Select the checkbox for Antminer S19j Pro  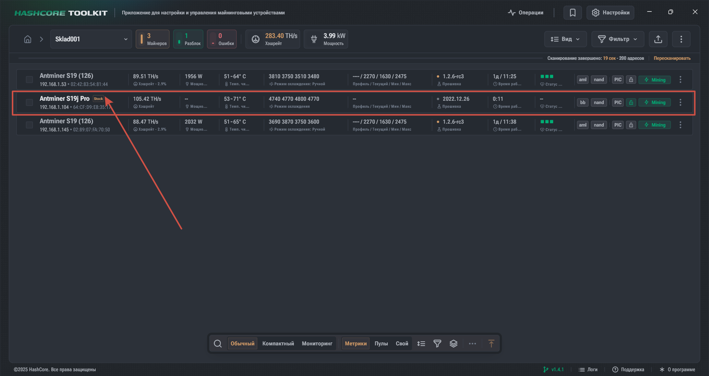point(29,103)
